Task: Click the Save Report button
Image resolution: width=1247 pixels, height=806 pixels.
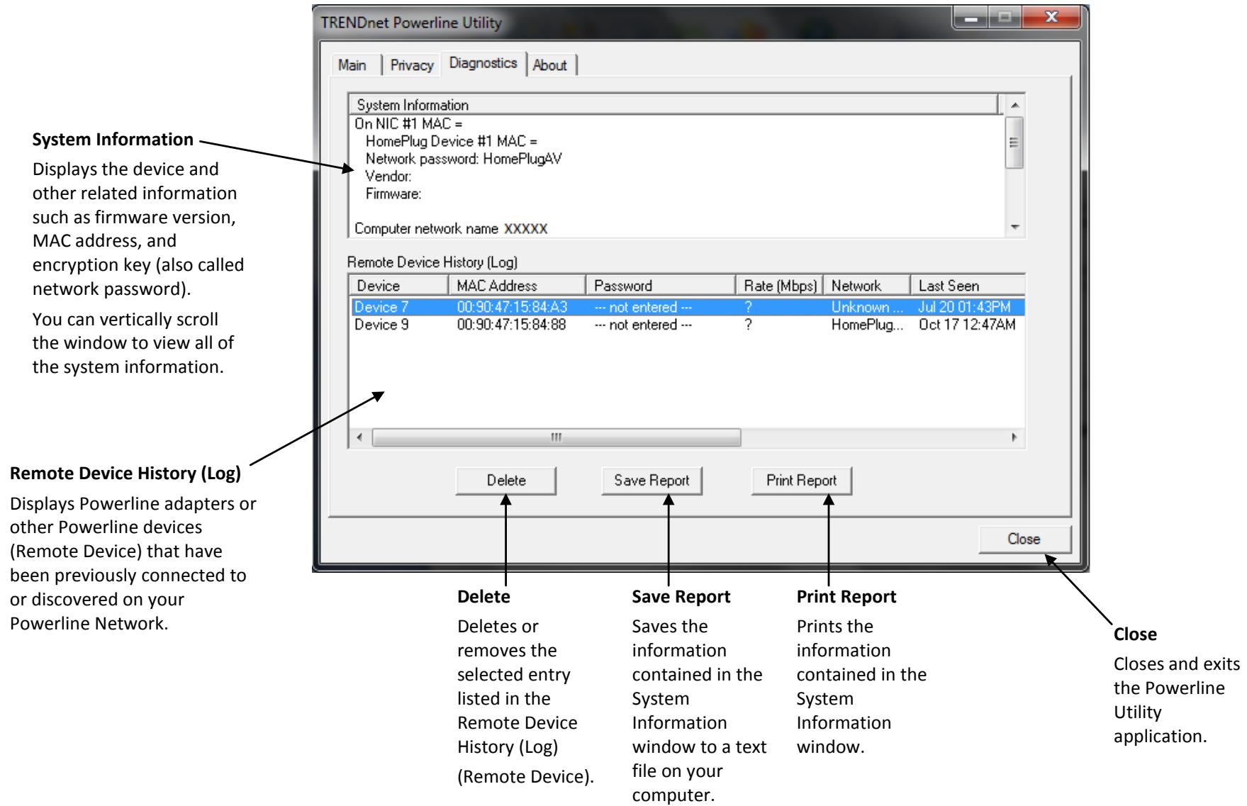Action: click(x=652, y=481)
